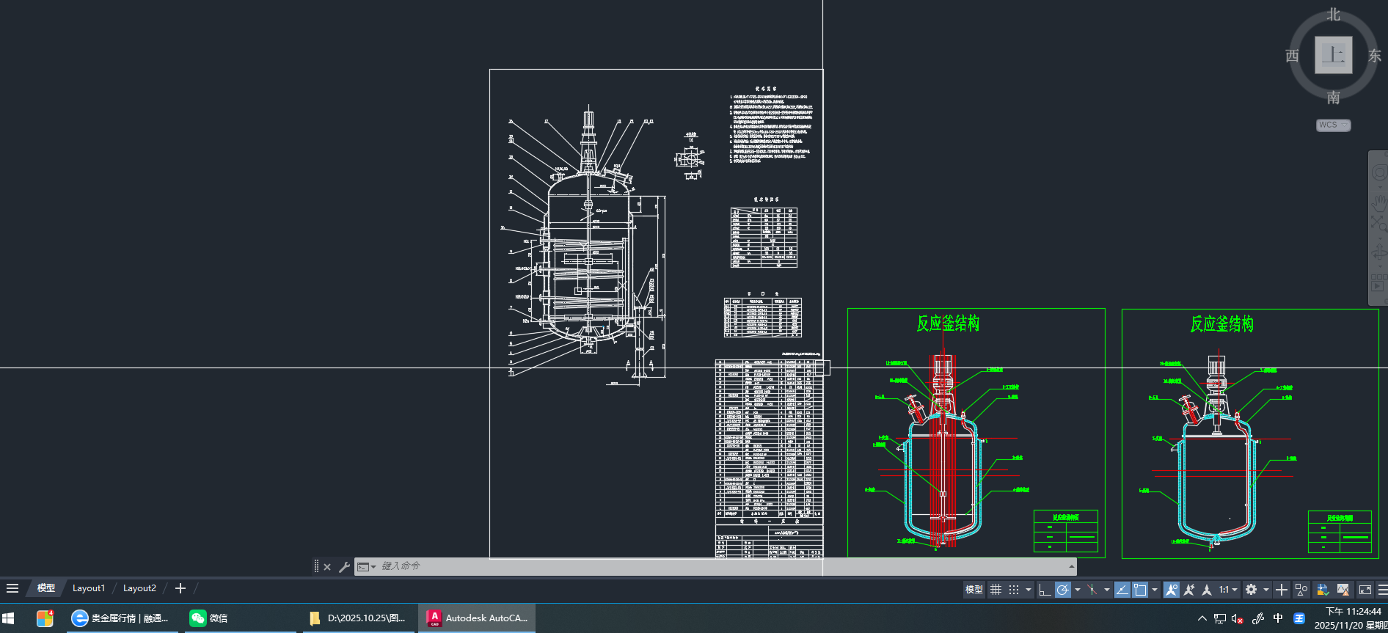
Task: Switch to the Layout1 tab
Action: [89, 588]
